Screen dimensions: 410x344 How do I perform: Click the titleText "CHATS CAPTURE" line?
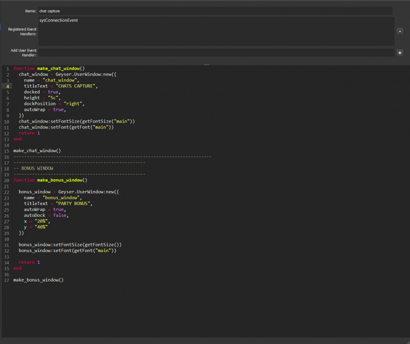[x=61, y=86]
